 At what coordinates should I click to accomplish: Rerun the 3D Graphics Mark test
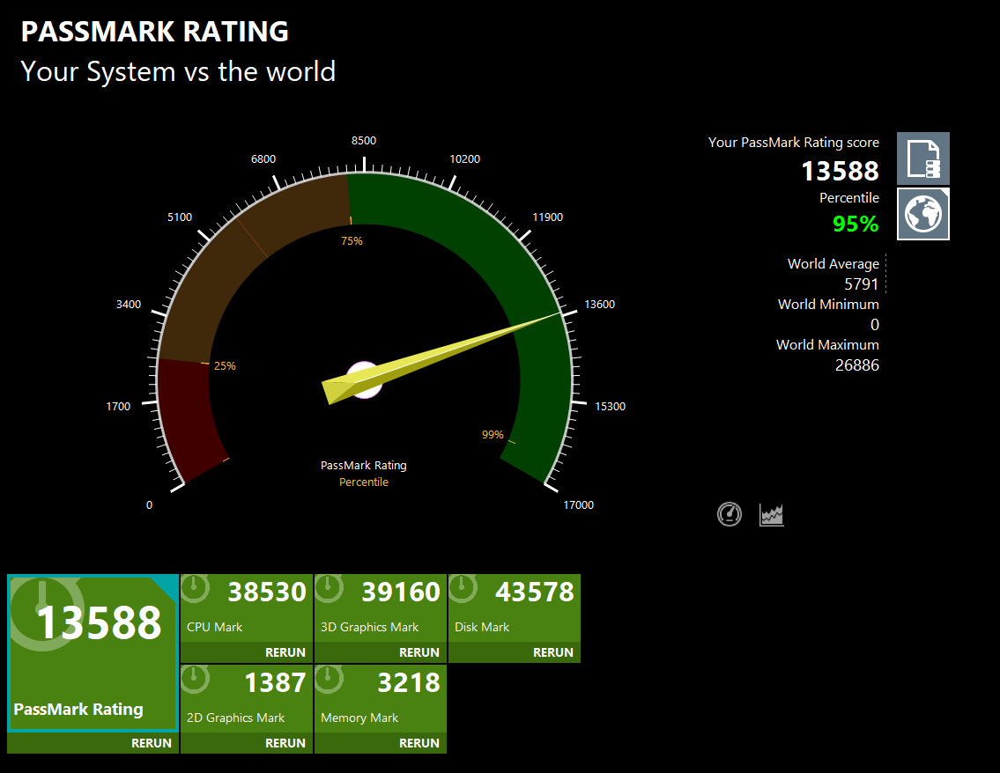(x=419, y=652)
